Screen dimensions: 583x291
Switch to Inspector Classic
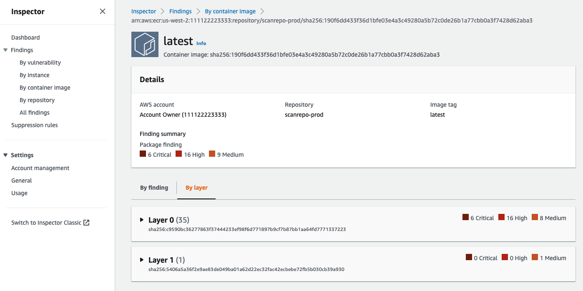46,223
